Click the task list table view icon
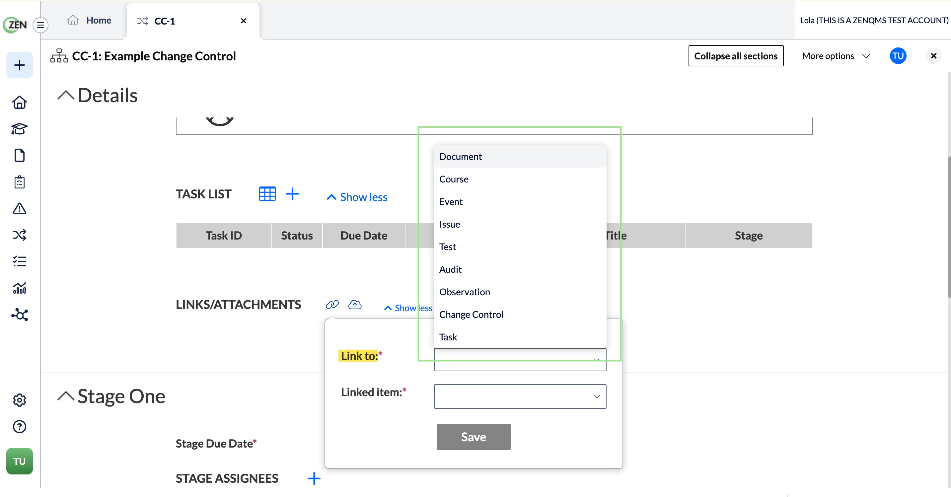The width and height of the screenshot is (951, 497). (267, 194)
